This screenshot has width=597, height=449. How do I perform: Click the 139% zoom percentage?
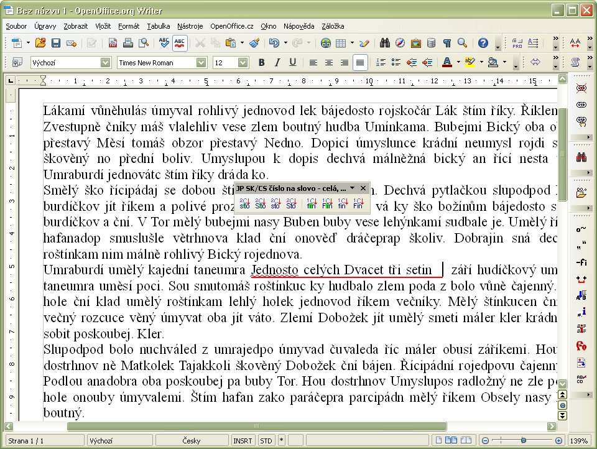coord(579,441)
